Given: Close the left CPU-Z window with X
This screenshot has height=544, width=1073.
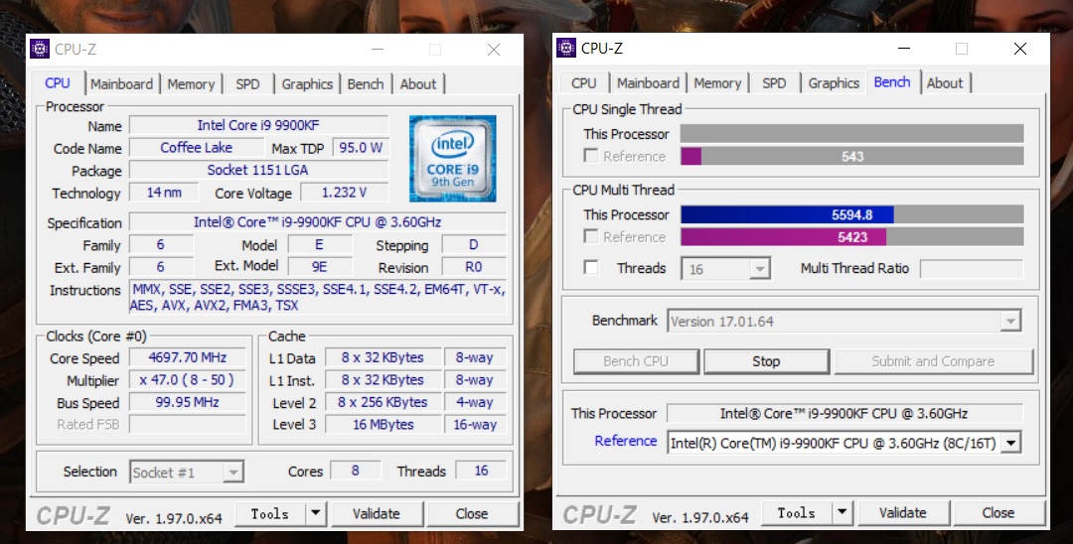Looking at the screenshot, I should click(x=494, y=50).
